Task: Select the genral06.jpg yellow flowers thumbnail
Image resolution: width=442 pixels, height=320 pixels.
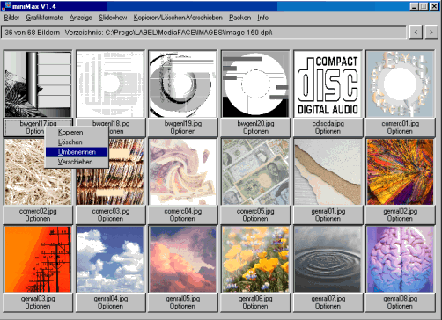Action: [255, 259]
